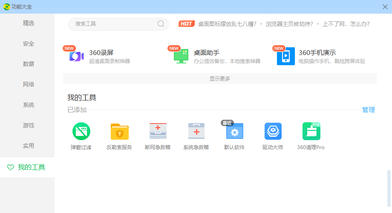This screenshot has height=213, width=392.
Task: Open the 上不了网，怎么办? link
Action: pos(346,24)
